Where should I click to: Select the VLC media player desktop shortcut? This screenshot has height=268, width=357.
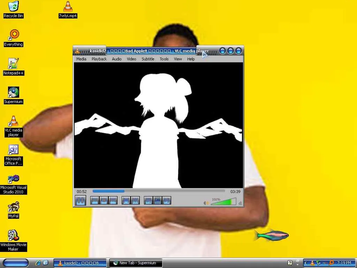tap(14, 126)
